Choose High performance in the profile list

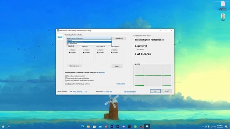coord(89,43)
